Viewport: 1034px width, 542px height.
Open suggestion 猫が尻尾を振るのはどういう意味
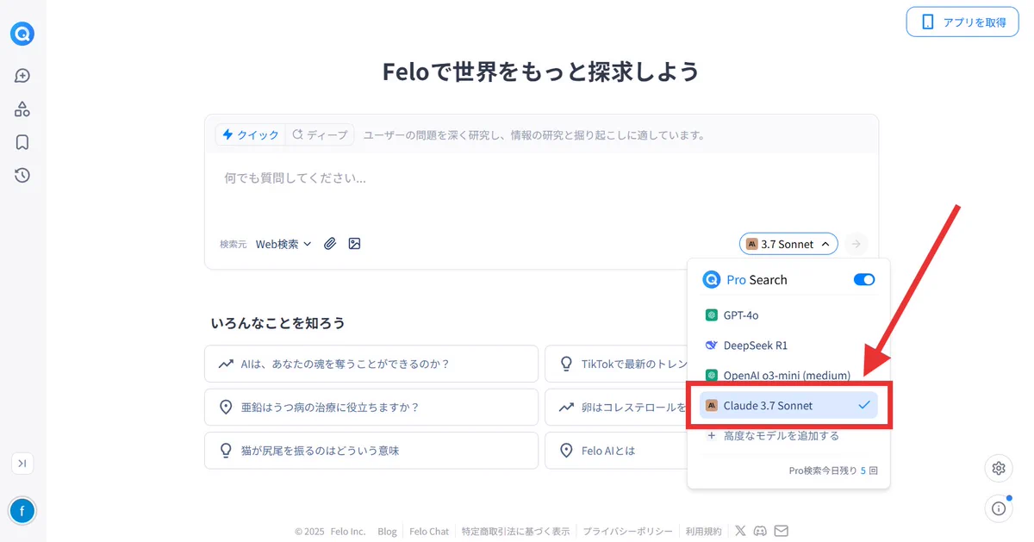pos(371,450)
